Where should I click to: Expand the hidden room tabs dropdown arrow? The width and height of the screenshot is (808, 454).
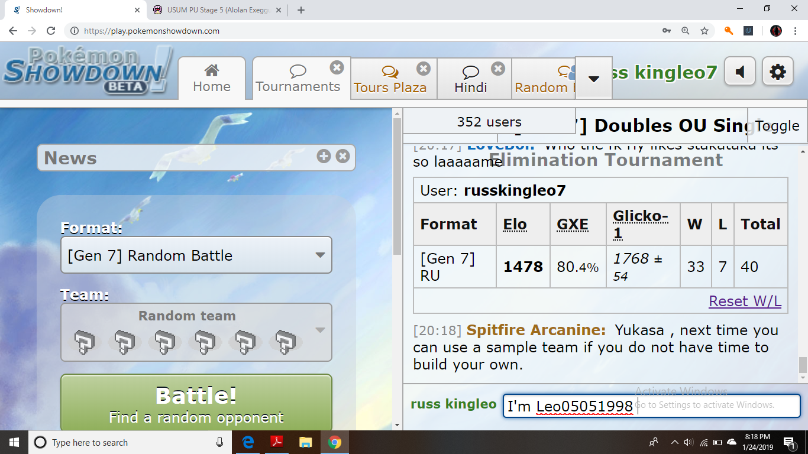pyautogui.click(x=594, y=78)
